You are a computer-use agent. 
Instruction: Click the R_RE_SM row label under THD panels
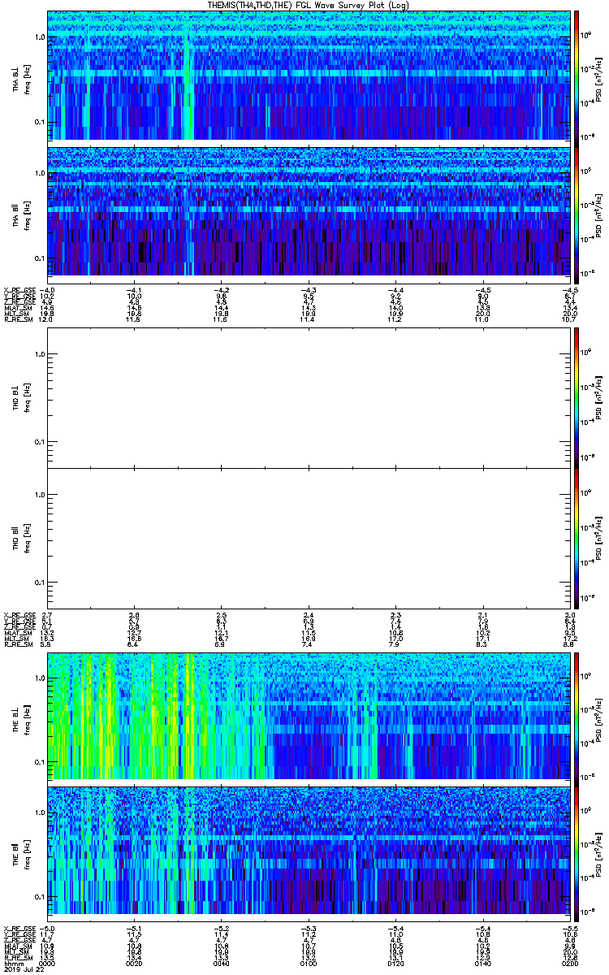(19, 645)
